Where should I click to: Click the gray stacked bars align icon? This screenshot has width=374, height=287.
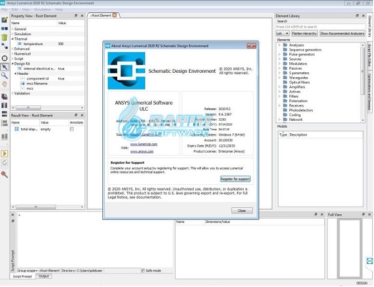[x=4, y=123]
